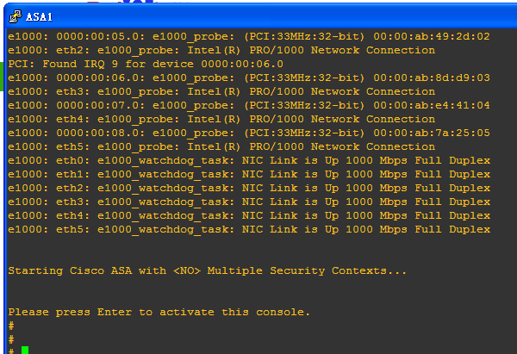Image resolution: width=517 pixels, height=354 pixels.
Task: Click the eth5 watchdog_task link-up line
Action: [x=249, y=229]
